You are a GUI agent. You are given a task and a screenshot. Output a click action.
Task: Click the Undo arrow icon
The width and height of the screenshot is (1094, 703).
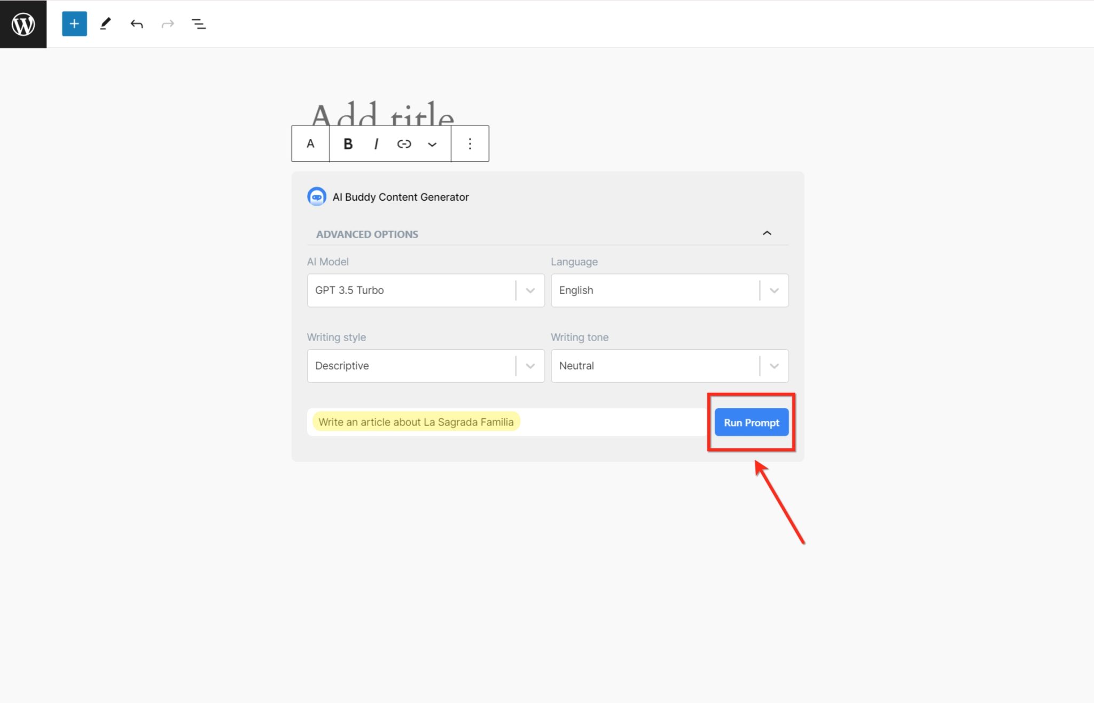[137, 23]
